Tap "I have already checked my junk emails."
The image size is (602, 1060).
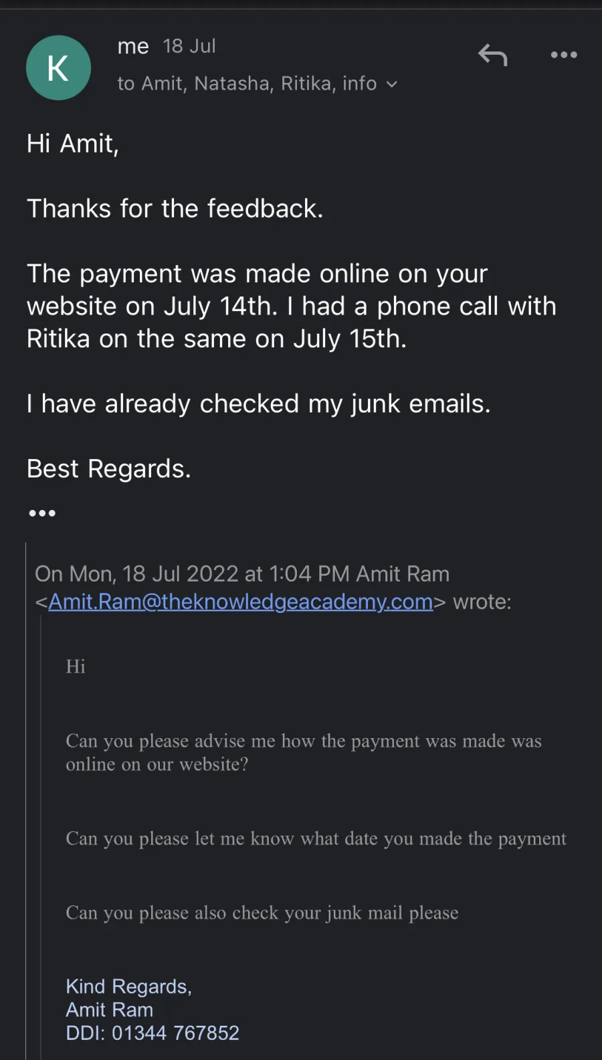pos(258,404)
